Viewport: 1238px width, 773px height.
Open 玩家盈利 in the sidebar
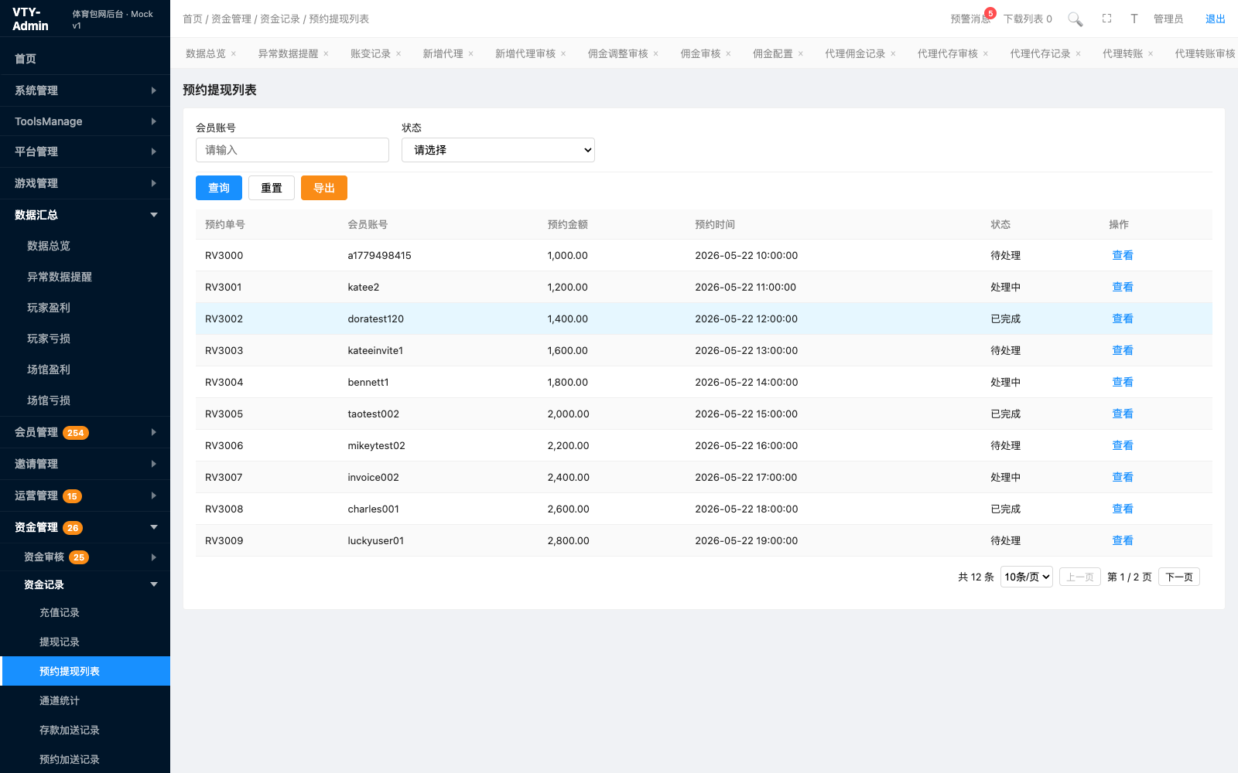pyautogui.click(x=85, y=308)
